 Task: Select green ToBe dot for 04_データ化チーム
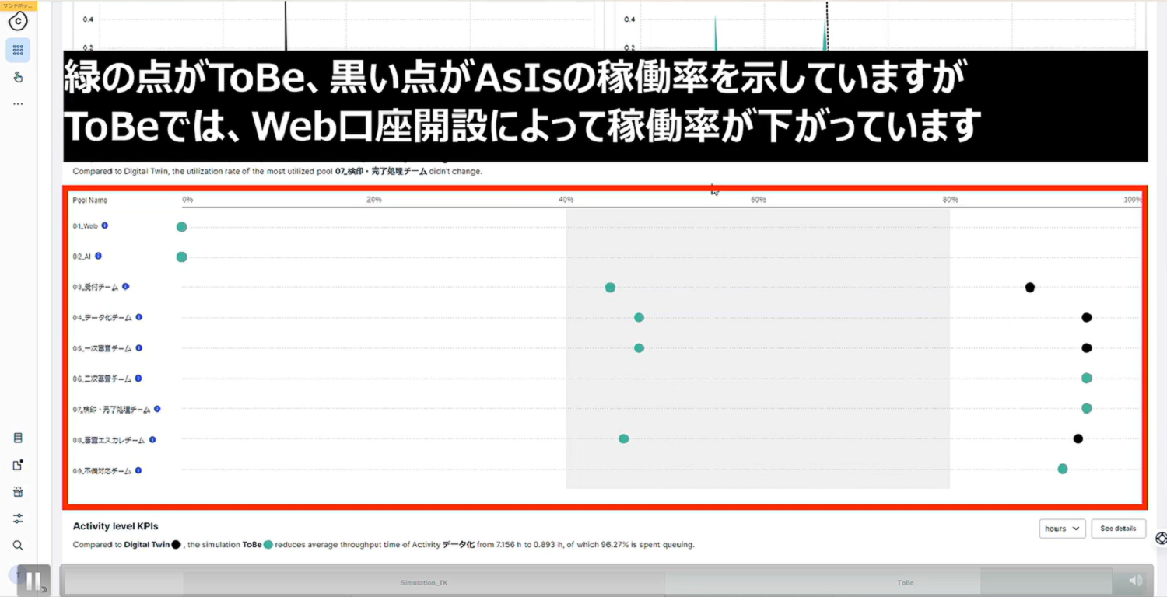[639, 317]
